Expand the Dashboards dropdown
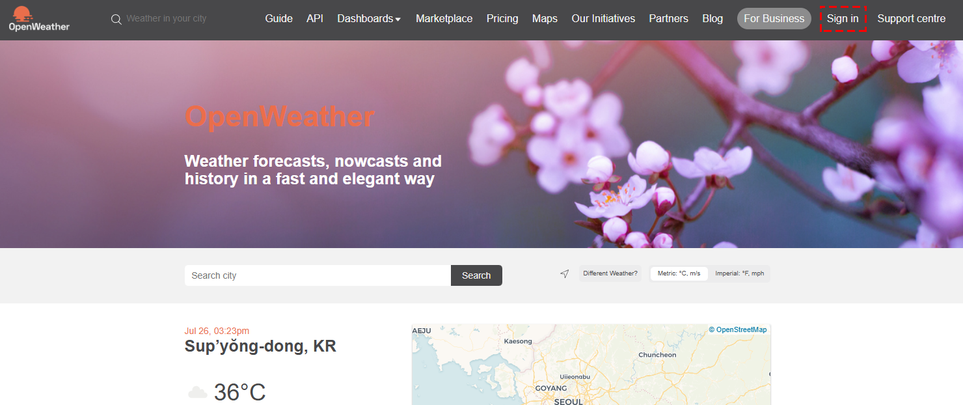The height and width of the screenshot is (405, 963). click(x=369, y=18)
